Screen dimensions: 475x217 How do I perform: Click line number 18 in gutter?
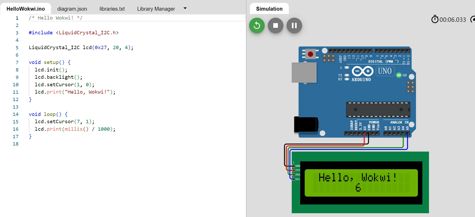(16, 144)
